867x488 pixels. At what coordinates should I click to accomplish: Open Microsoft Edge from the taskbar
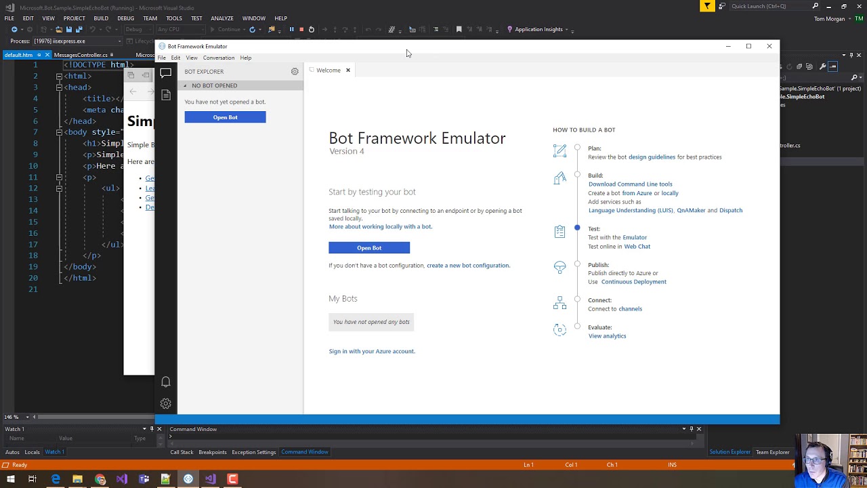coord(56,479)
